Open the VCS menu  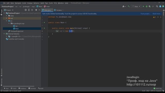(x=55, y=3)
